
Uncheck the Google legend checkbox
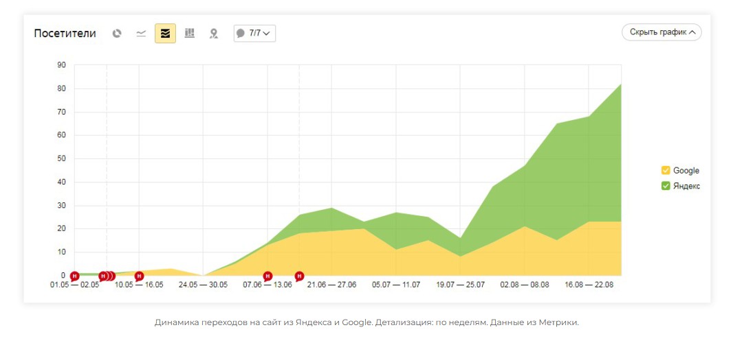click(x=666, y=170)
